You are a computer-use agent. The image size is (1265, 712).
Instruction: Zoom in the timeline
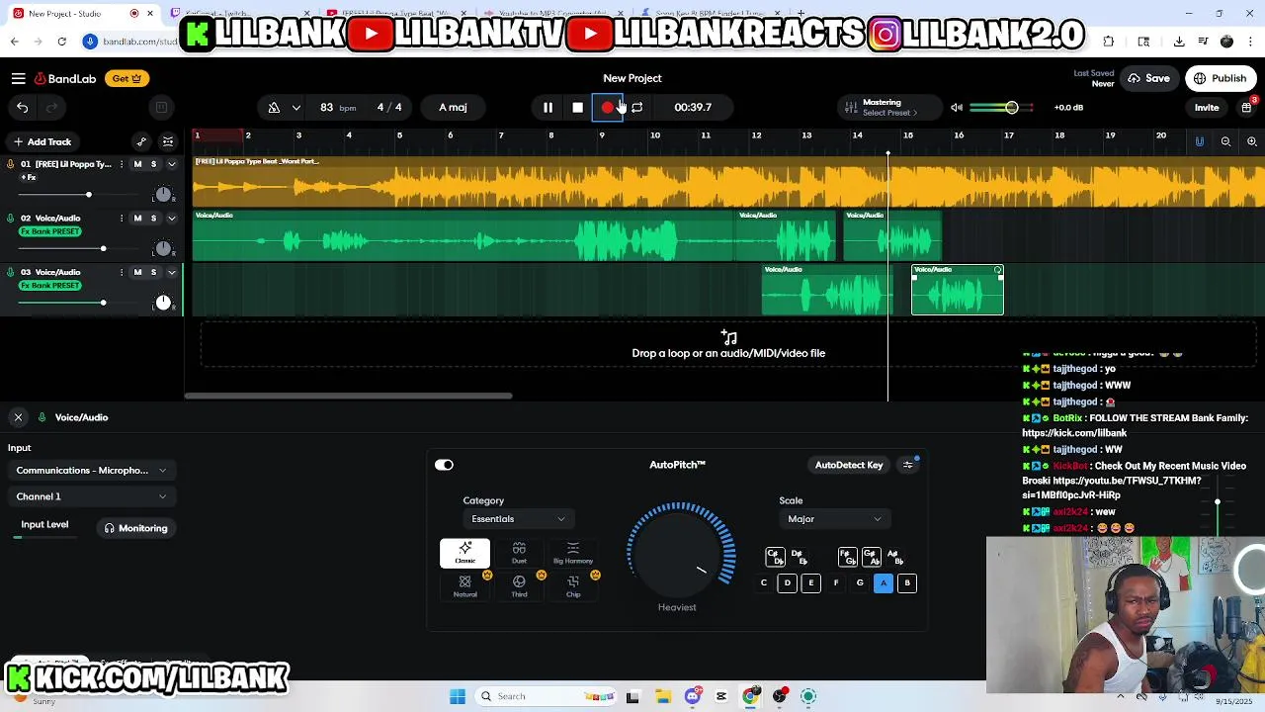[x=1251, y=141]
